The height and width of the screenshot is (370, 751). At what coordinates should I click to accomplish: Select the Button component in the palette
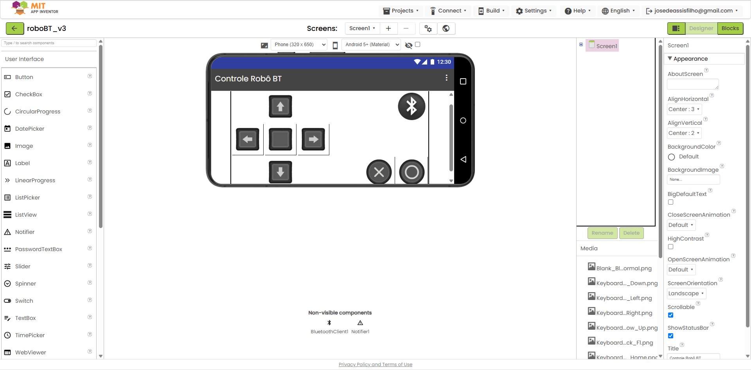pyautogui.click(x=24, y=77)
